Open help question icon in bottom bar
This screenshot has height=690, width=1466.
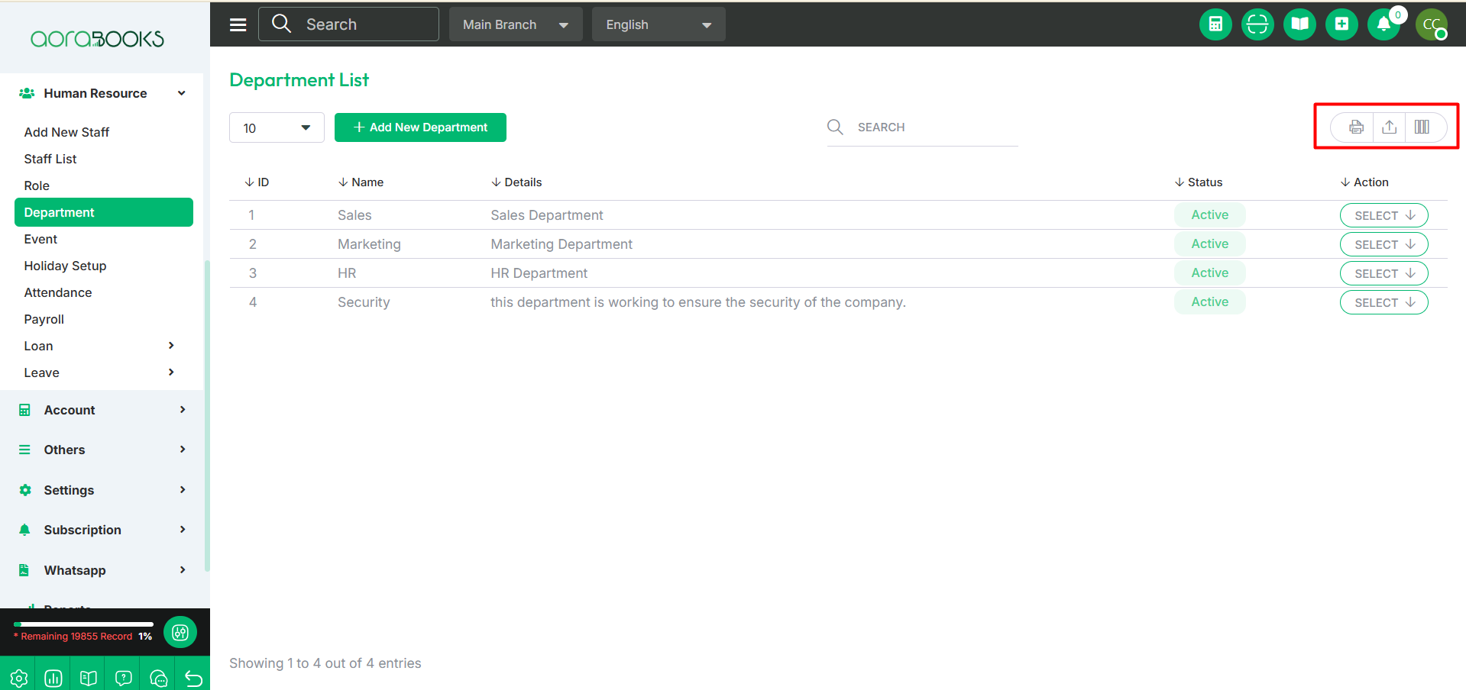124,678
